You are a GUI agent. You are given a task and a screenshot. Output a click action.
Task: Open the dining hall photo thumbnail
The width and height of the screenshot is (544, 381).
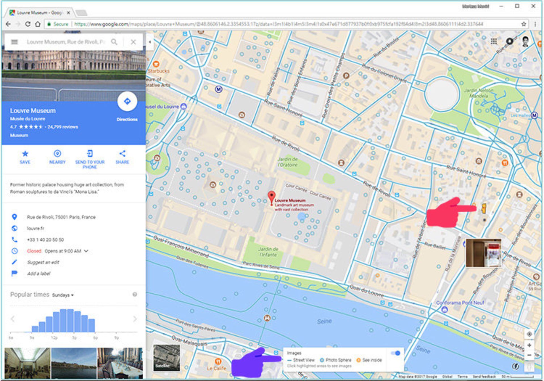point(120,363)
